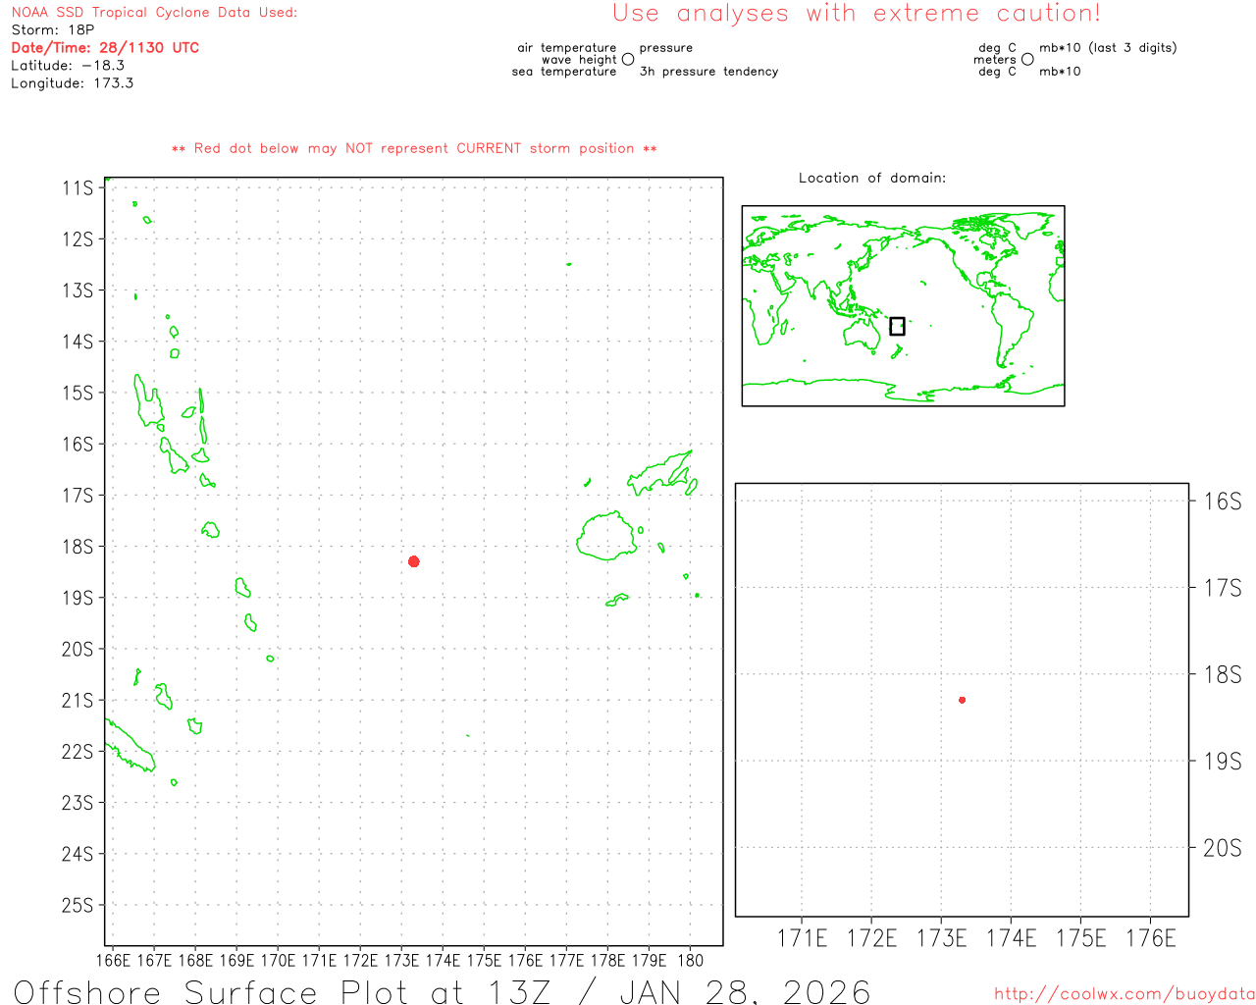Image resolution: width=1256 pixels, height=1005 pixels.
Task: Click the Offshore Surface Plot title text
Action: [x=442, y=991]
